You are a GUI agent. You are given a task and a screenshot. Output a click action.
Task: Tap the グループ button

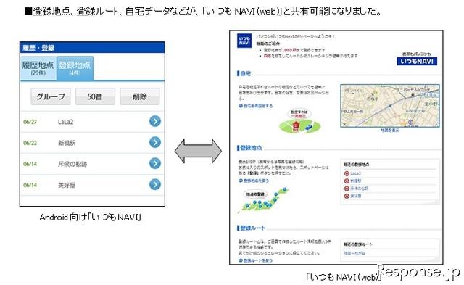click(x=51, y=96)
